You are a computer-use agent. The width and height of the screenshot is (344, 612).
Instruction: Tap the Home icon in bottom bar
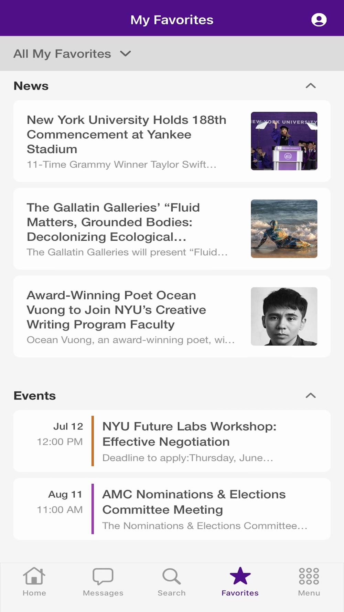(34, 576)
